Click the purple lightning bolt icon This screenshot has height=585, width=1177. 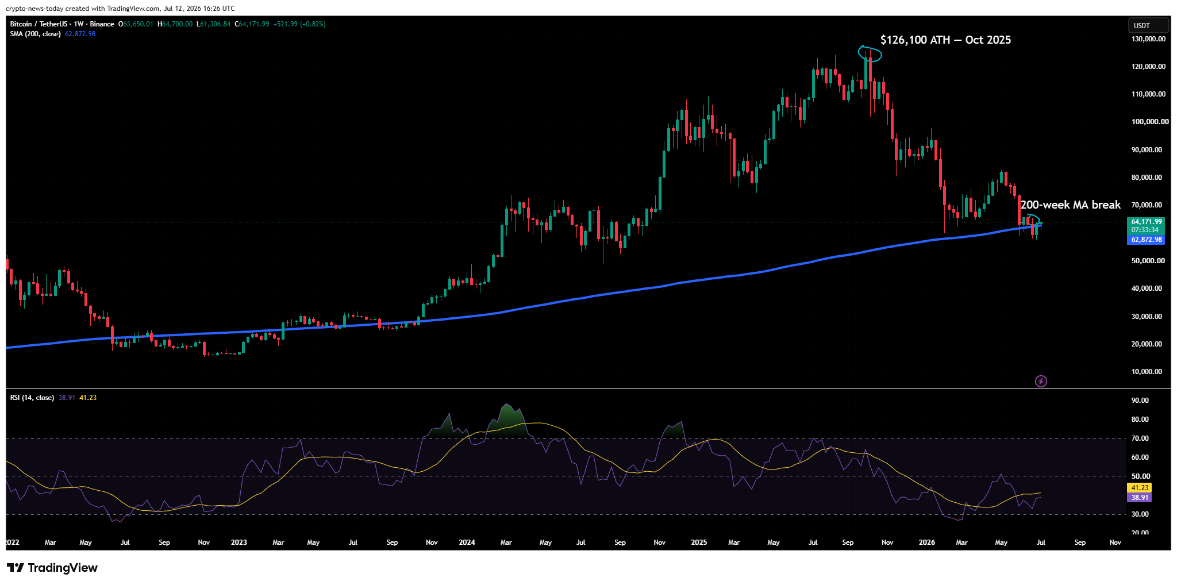[x=1041, y=381]
